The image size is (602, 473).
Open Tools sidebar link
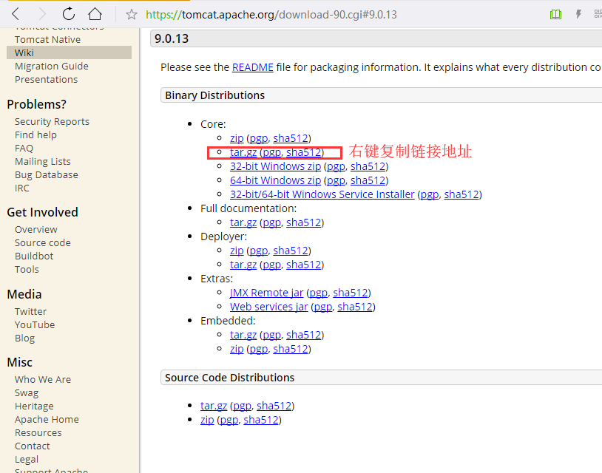[x=27, y=269]
